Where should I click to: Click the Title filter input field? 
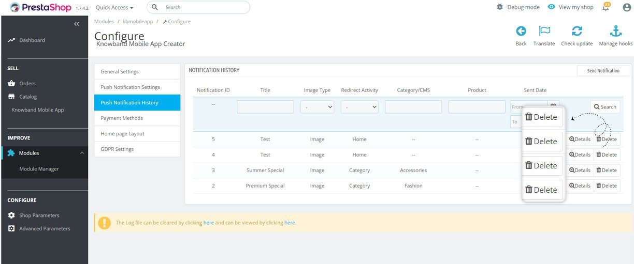tap(265, 107)
